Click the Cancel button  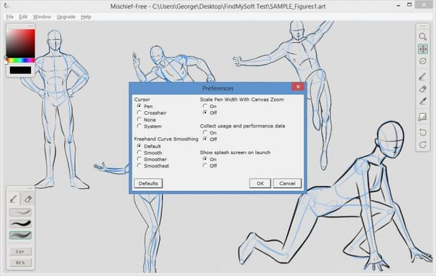pos(287,184)
